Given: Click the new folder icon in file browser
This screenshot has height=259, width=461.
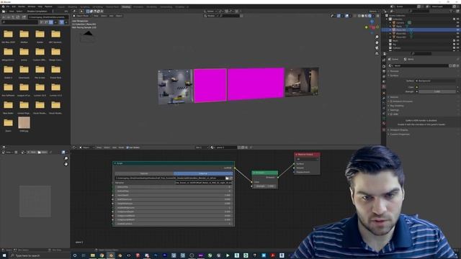Looking at the screenshot, I should (x=24, y=17).
